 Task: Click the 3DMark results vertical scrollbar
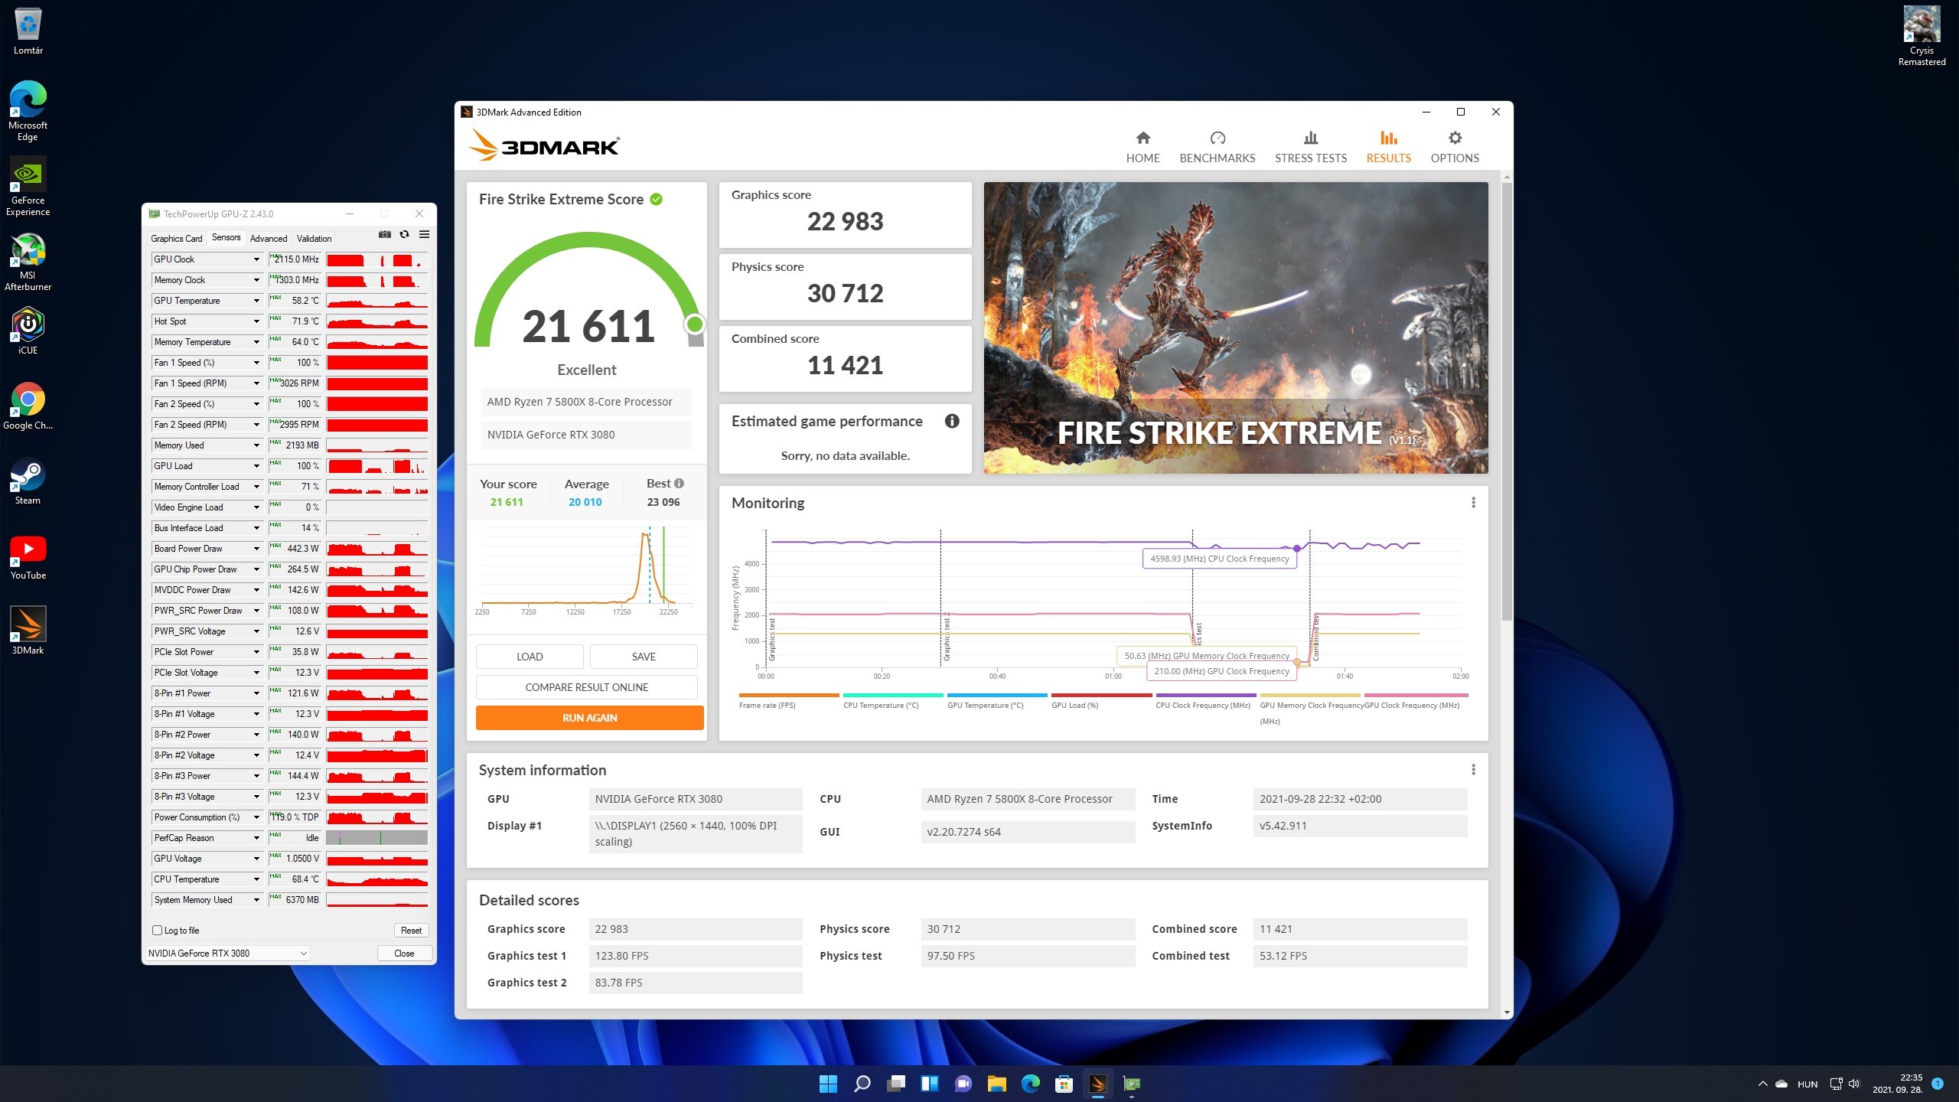point(1507,398)
